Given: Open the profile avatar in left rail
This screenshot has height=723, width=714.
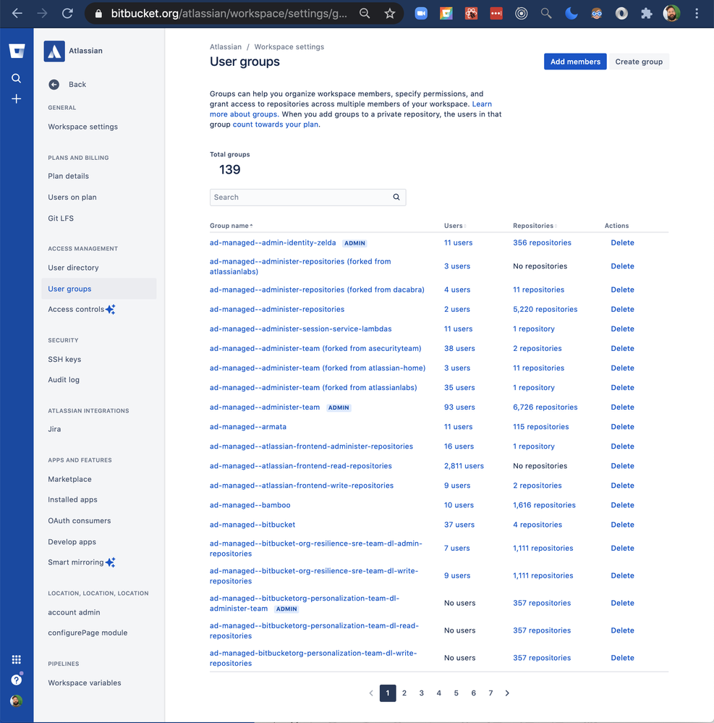Looking at the screenshot, I should click(x=16, y=701).
